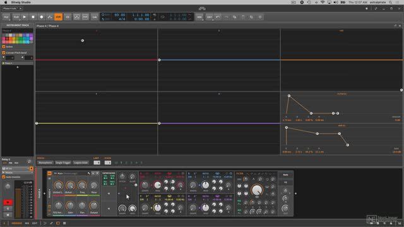Select the boundary node between red and blue lines
This screenshot has width=404, height=227.
(x=159, y=60)
